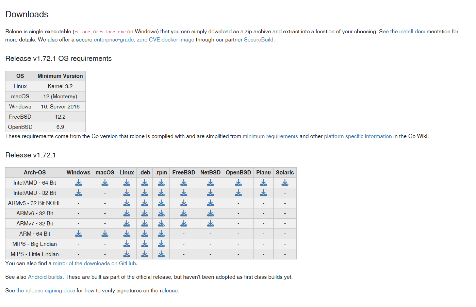Download ARM 64 Bit Windows build

[79, 234]
